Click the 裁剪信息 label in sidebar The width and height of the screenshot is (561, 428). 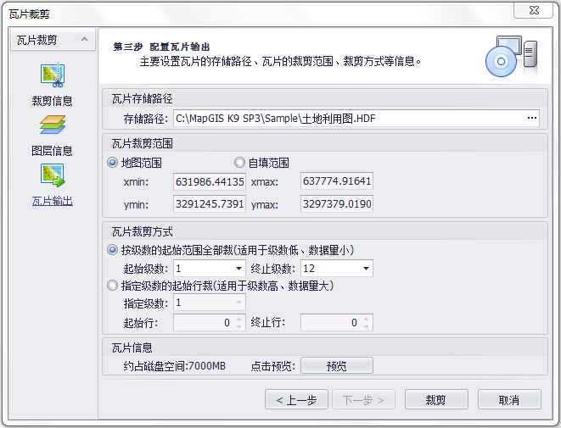click(x=53, y=101)
